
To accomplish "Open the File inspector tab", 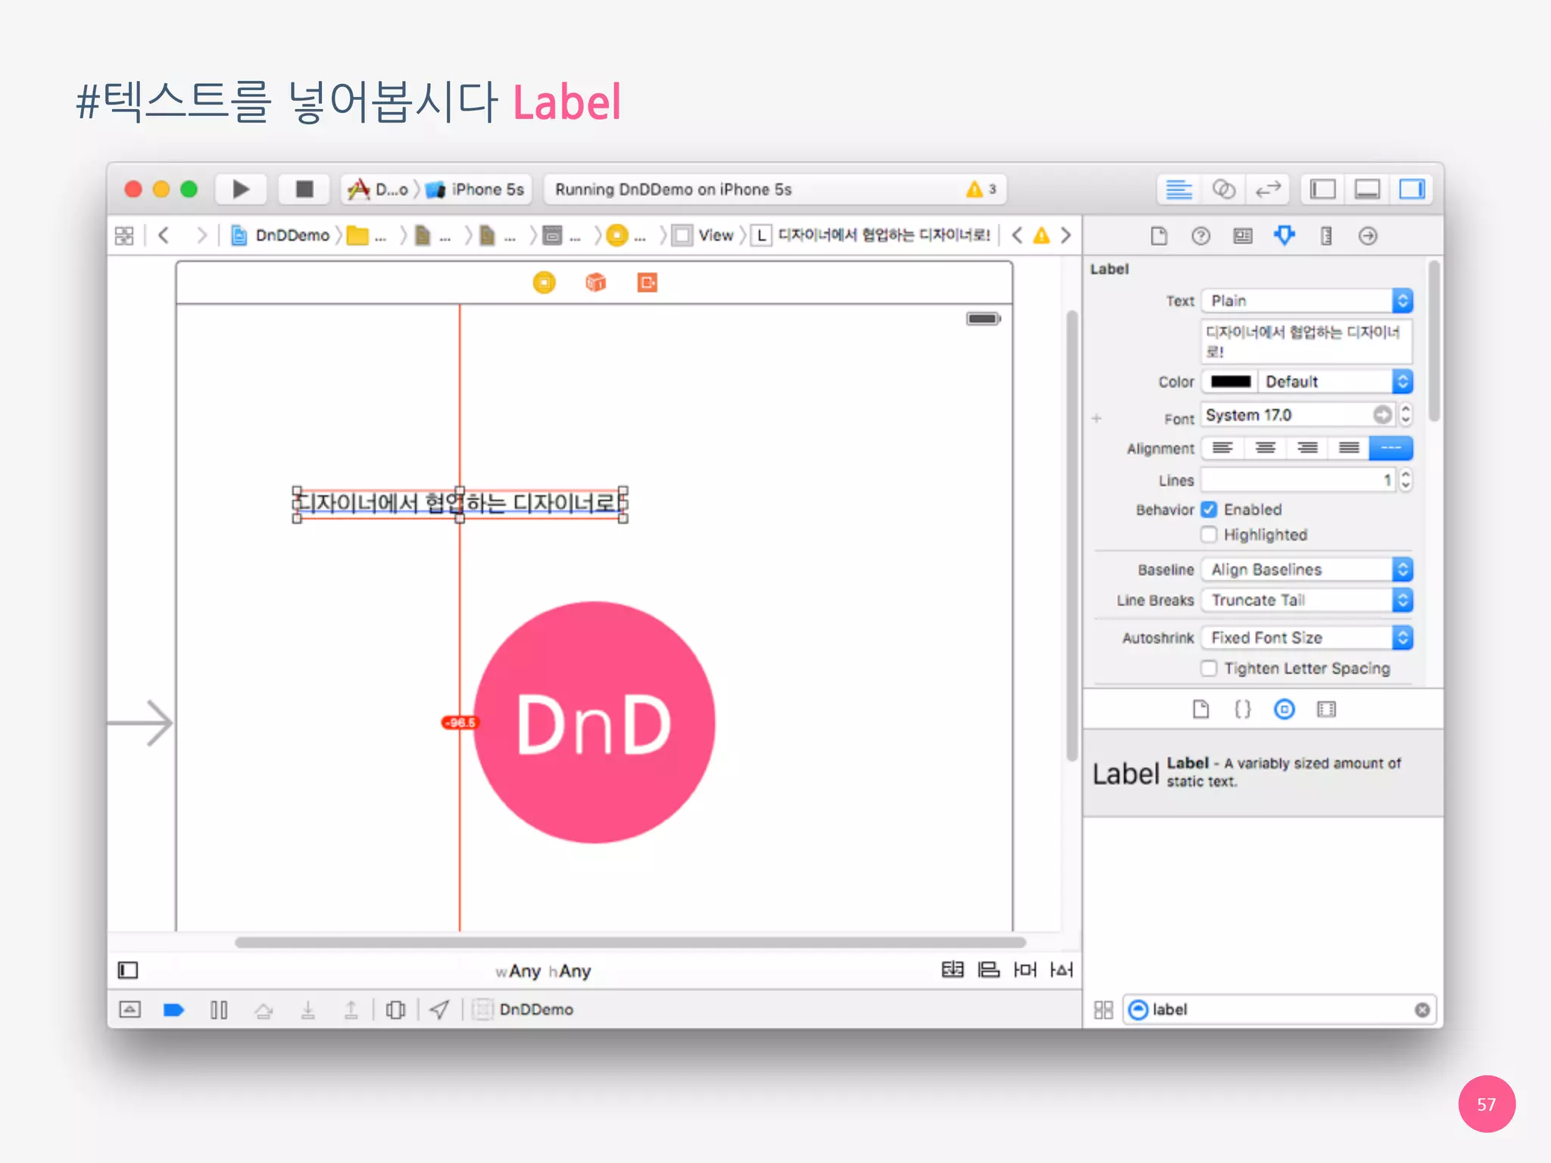I will (x=1159, y=236).
